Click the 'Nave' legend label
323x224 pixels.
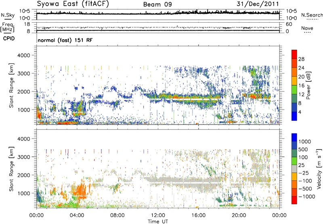[307, 28]
